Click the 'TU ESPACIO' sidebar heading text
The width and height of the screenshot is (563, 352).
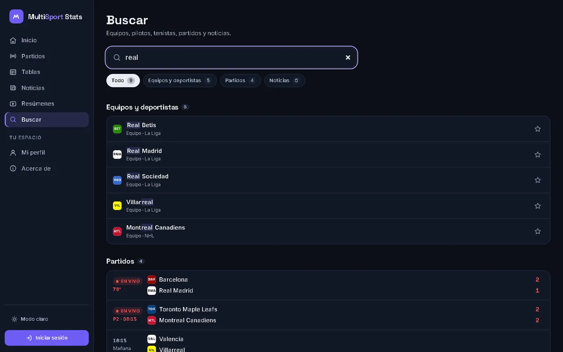click(x=26, y=138)
